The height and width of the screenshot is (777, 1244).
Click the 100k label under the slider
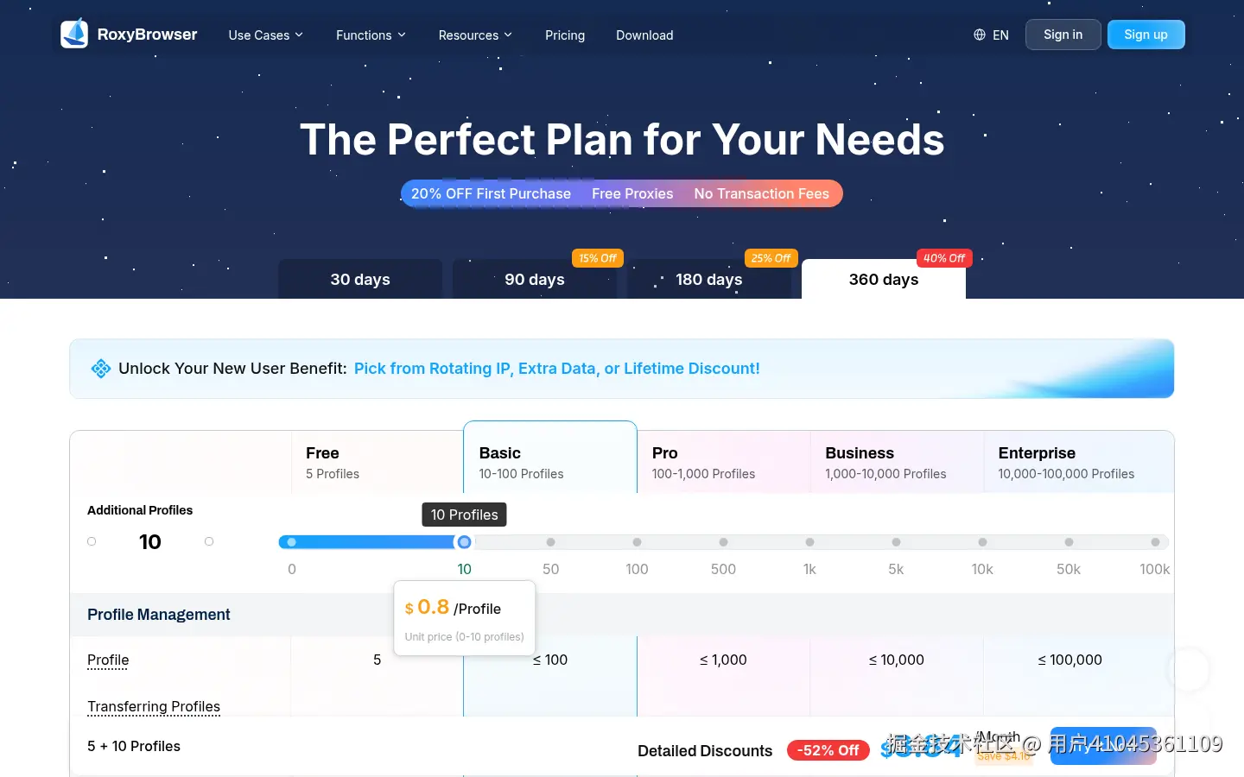pyautogui.click(x=1155, y=569)
